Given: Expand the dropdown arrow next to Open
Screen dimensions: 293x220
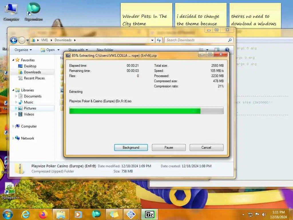Looking at the screenshot, I should point(58,50).
